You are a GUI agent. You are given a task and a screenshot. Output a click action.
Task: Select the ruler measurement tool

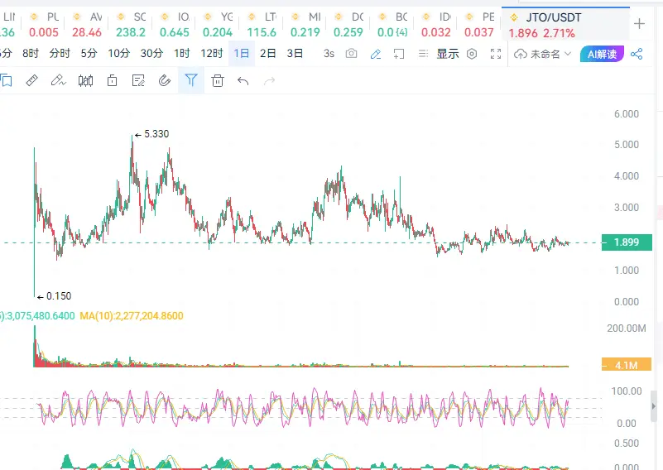pyautogui.click(x=32, y=80)
